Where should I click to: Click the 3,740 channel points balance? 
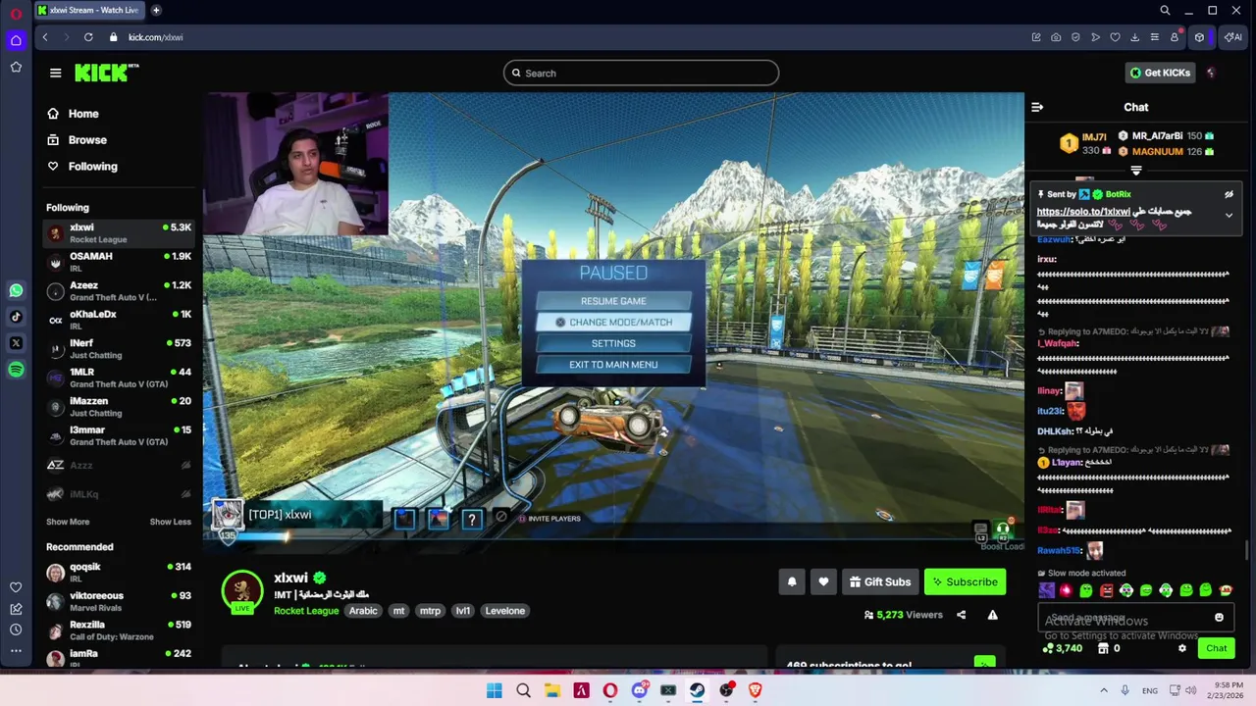tap(1063, 648)
